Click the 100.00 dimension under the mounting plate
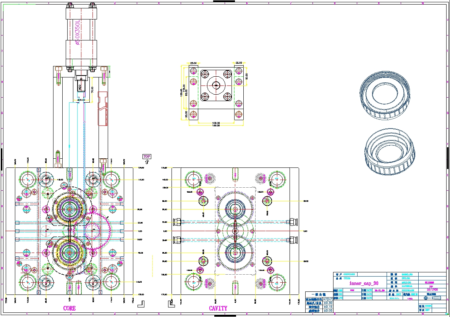This screenshot has width=450, height=317. 216,123
